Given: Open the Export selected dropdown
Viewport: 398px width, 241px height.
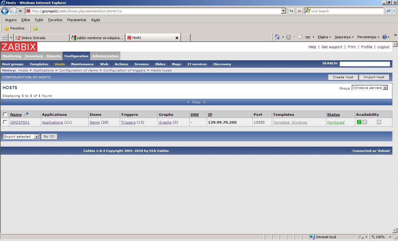Looking at the screenshot, I should [x=21, y=137].
